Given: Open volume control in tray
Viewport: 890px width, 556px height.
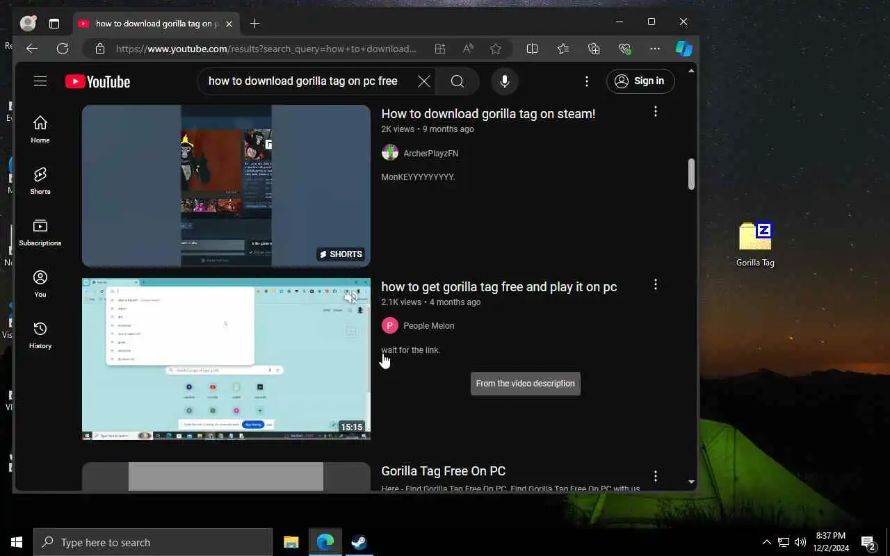Looking at the screenshot, I should pyautogui.click(x=800, y=542).
